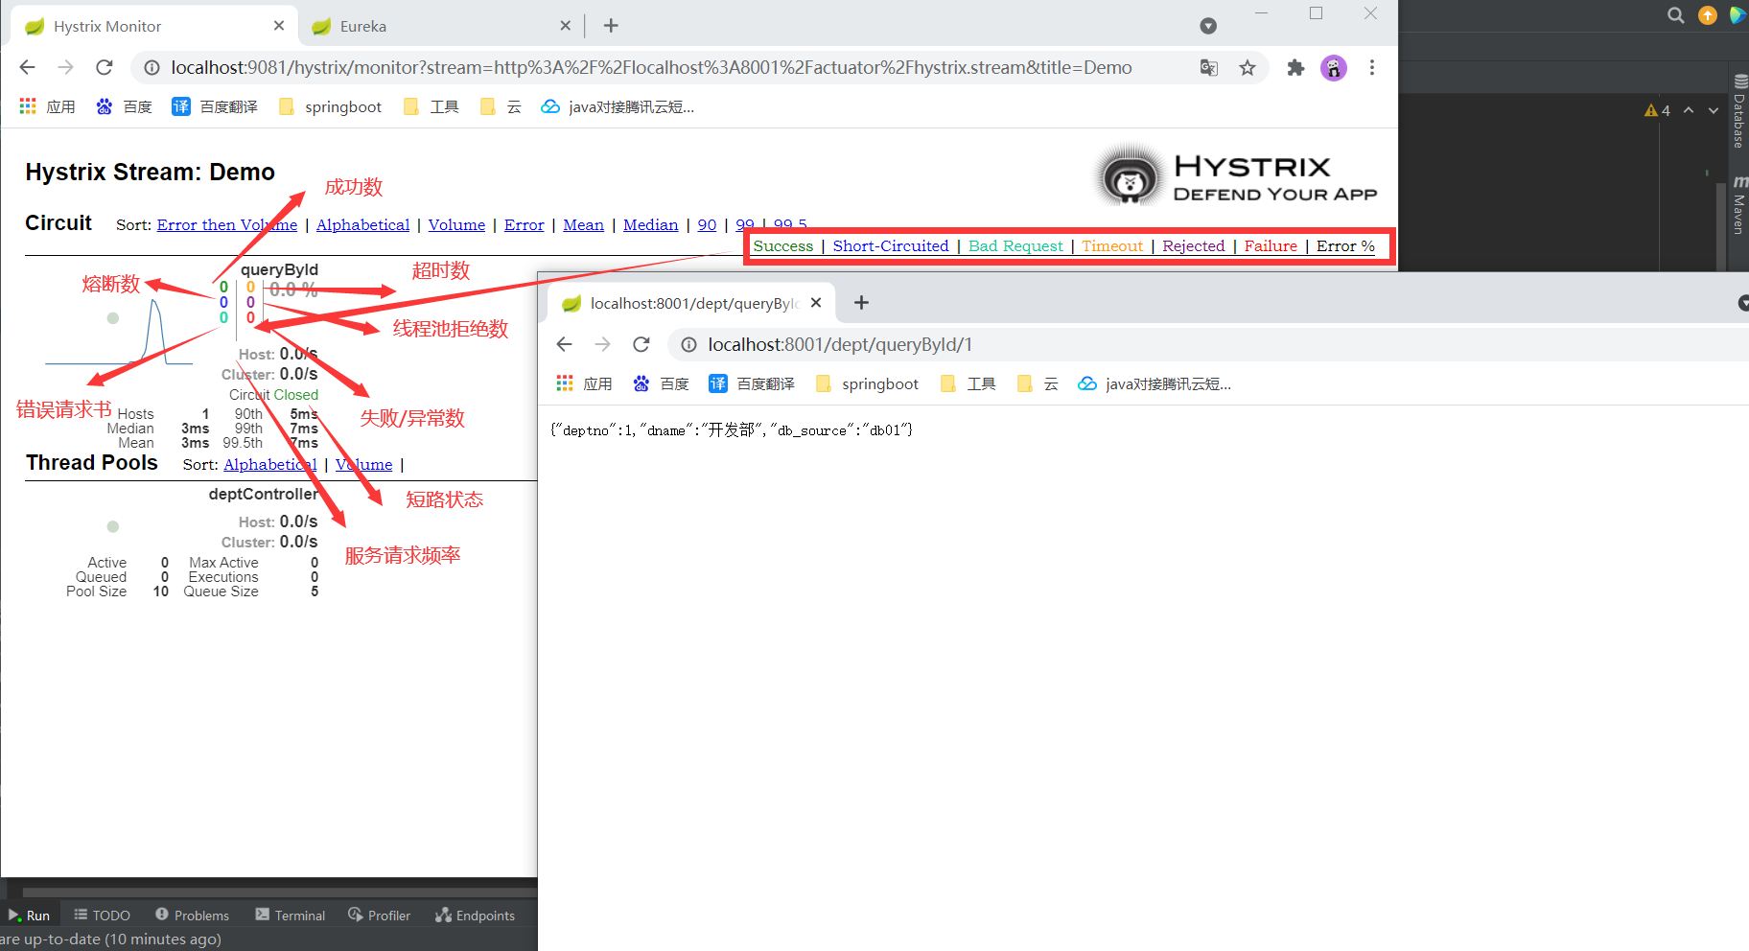Open the Chrome three-dot menu
This screenshot has width=1749, height=951.
click(x=1372, y=67)
